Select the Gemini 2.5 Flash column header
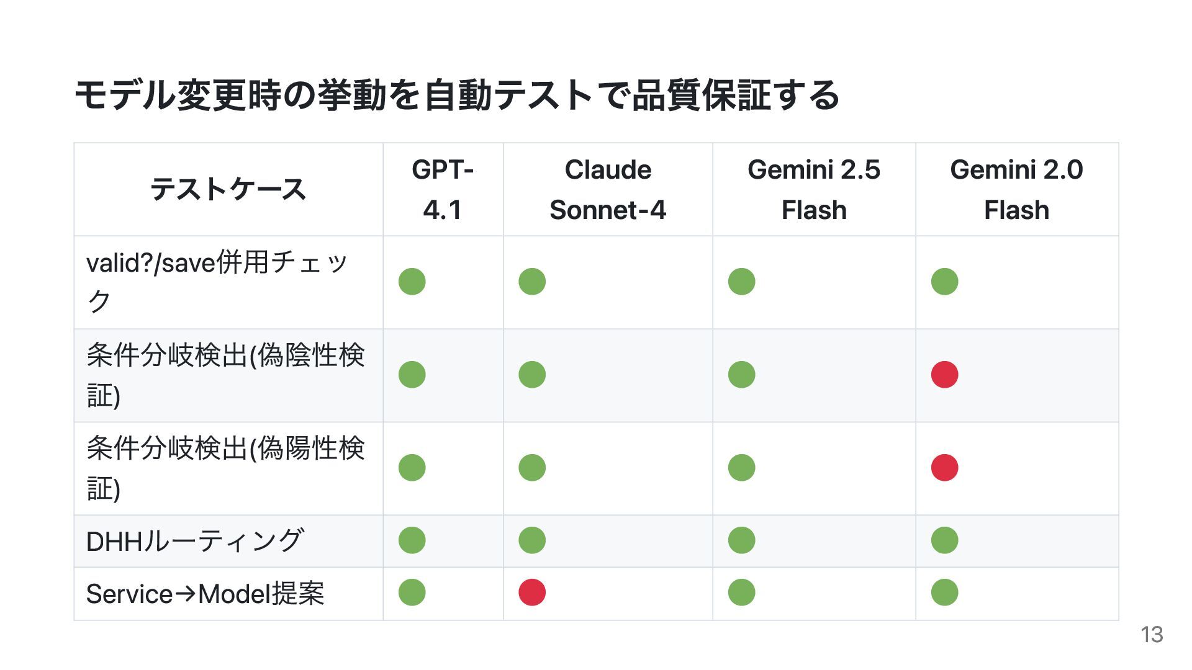 coord(814,190)
